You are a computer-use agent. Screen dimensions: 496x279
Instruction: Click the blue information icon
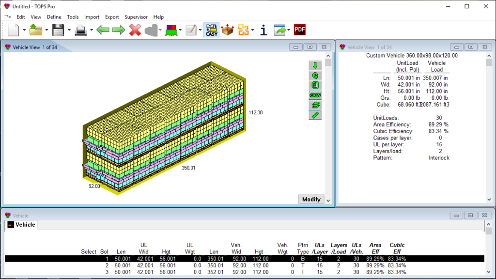(x=263, y=30)
